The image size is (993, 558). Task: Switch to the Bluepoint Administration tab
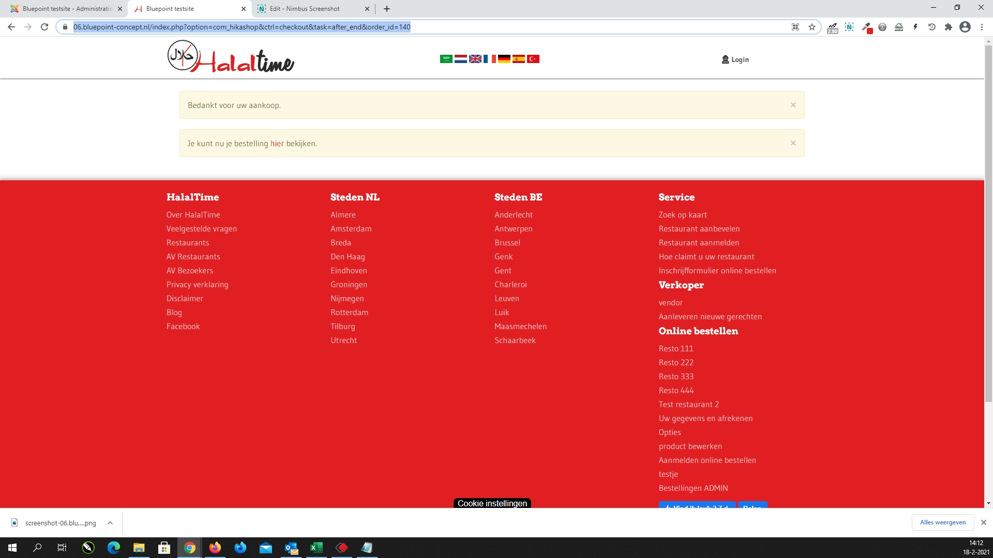point(67,9)
